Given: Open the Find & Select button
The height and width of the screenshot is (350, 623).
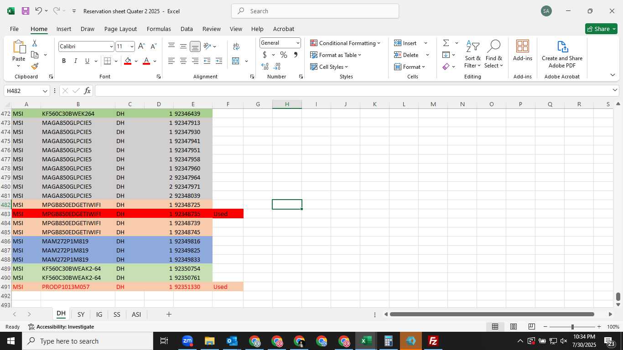Looking at the screenshot, I should [493, 54].
